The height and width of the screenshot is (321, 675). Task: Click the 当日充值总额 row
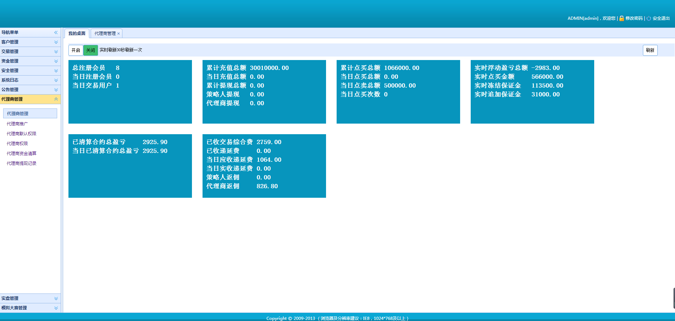point(235,77)
